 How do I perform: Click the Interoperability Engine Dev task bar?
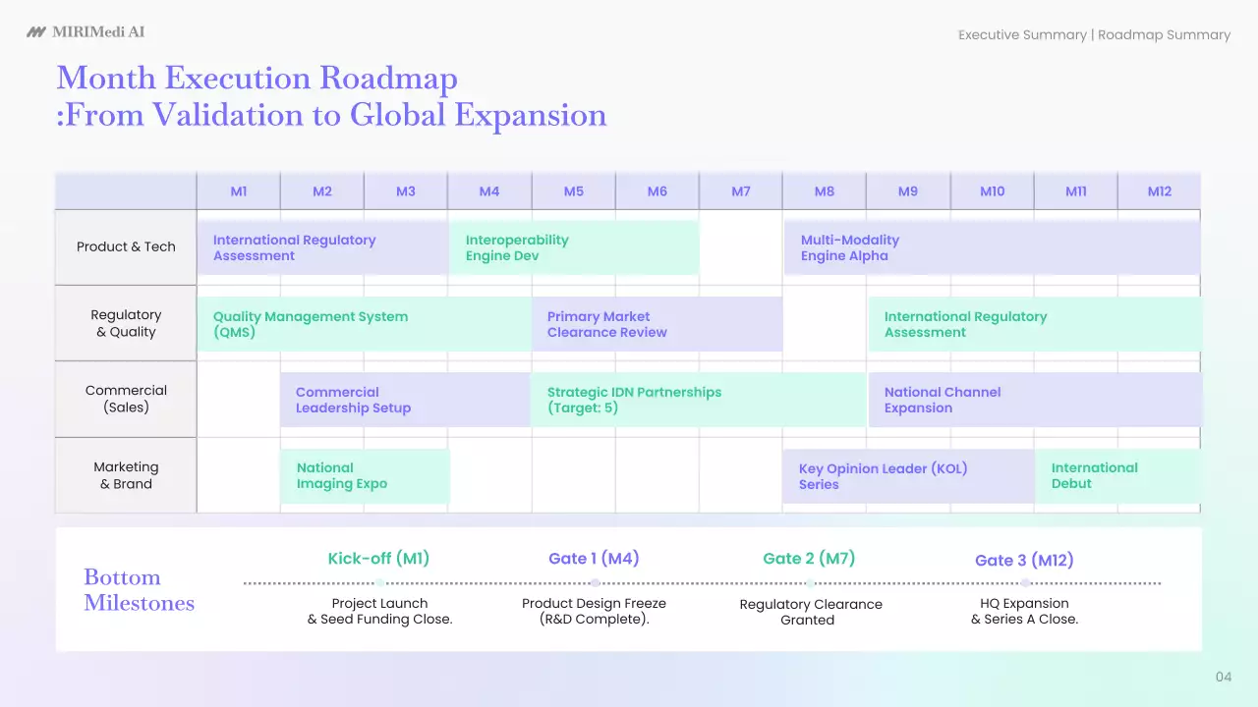coord(574,247)
